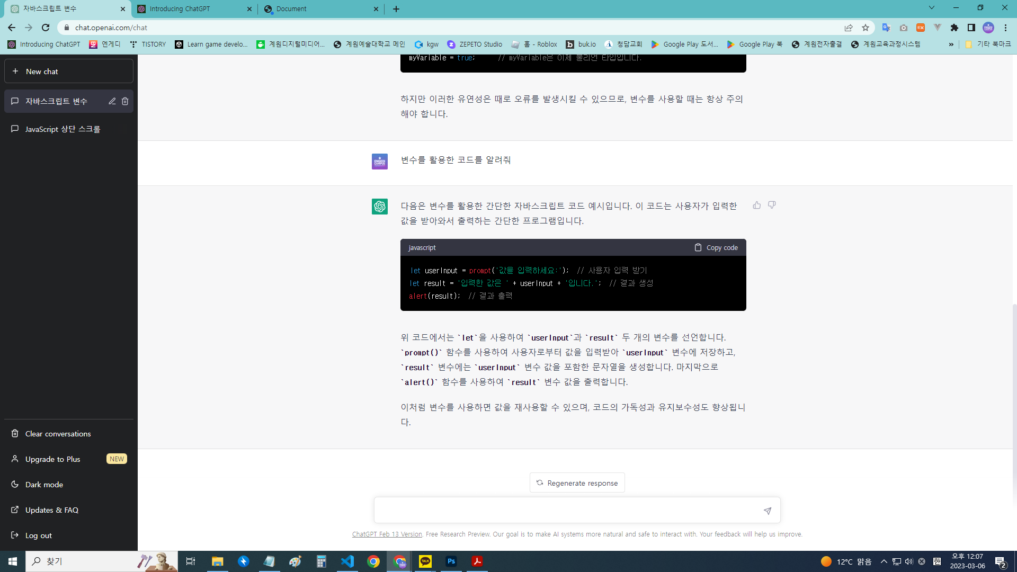Image resolution: width=1017 pixels, height=572 pixels.
Task: Delete the 자바스크립트 변수 conversation via trash icon
Action: 125,101
